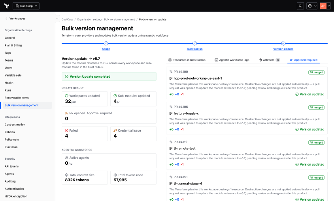Collapse the sidebar with double-chevron icon

pyautogui.click(x=58, y=19)
